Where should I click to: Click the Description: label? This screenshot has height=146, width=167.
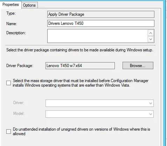point(16,33)
